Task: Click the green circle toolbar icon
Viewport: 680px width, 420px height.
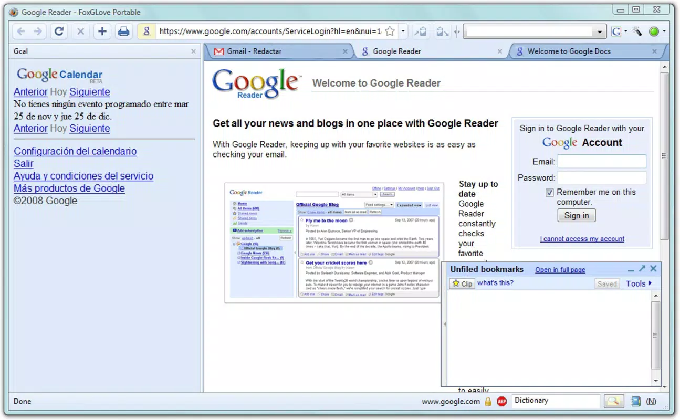Action: tap(654, 31)
